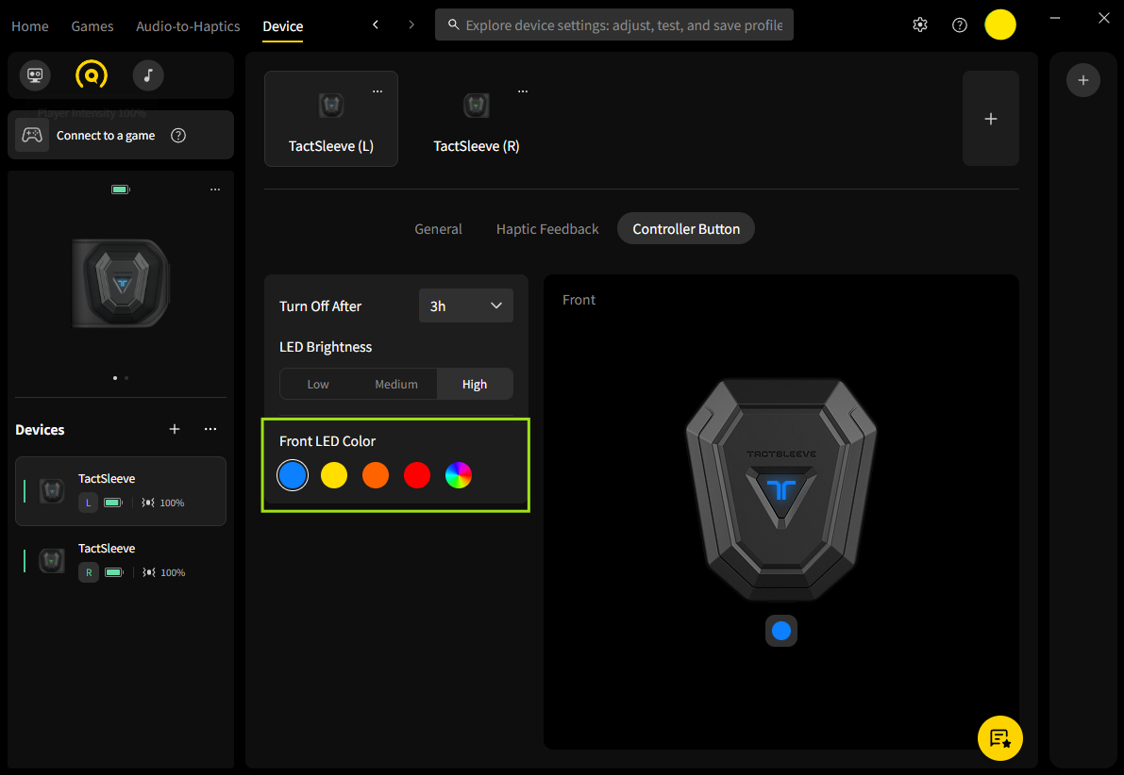The image size is (1124, 775).
Task: Add a device with plus next to Devices
Action: tap(175, 429)
